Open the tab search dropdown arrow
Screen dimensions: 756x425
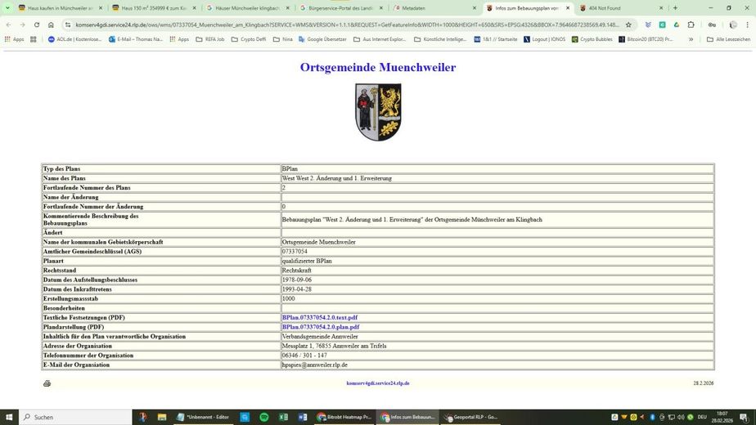7,7
